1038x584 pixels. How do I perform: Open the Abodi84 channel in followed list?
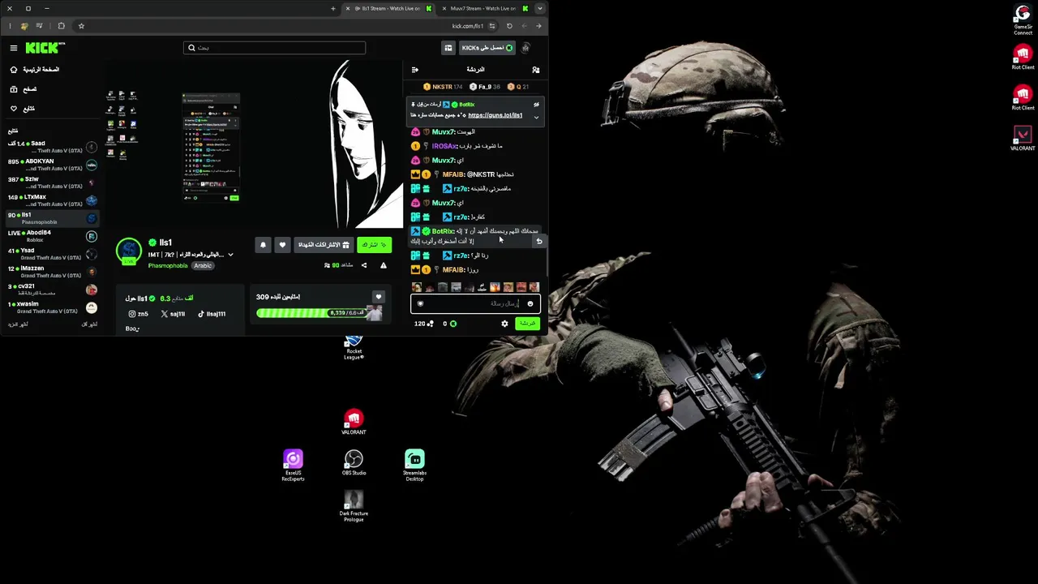(x=53, y=236)
